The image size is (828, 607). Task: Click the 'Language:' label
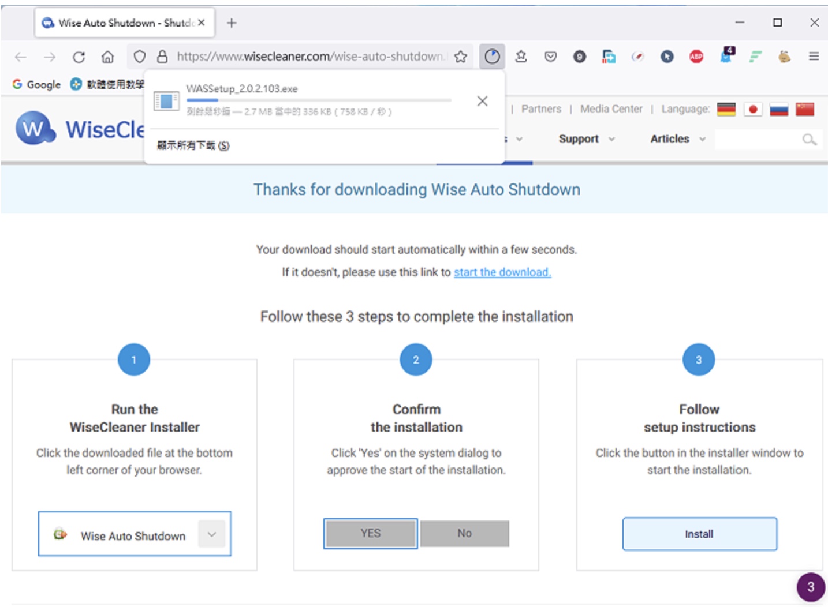click(685, 109)
